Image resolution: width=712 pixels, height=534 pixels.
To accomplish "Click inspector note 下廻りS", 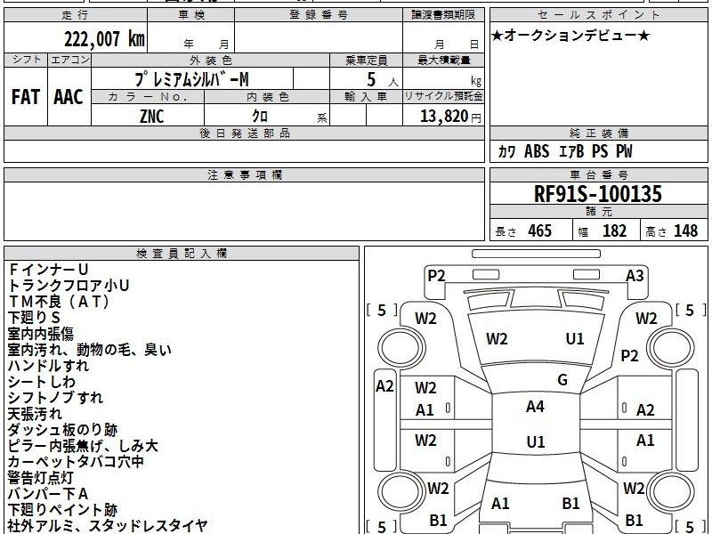I will (34, 317).
